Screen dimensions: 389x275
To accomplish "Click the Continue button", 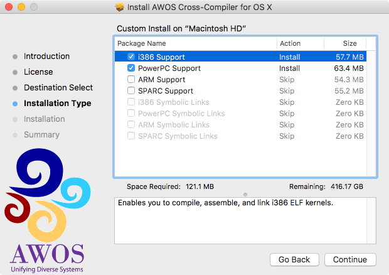I will pyautogui.click(x=350, y=259).
